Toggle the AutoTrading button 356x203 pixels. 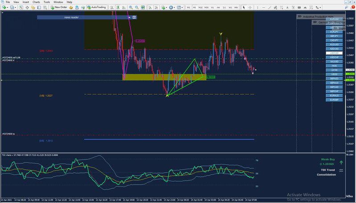tap(97, 8)
